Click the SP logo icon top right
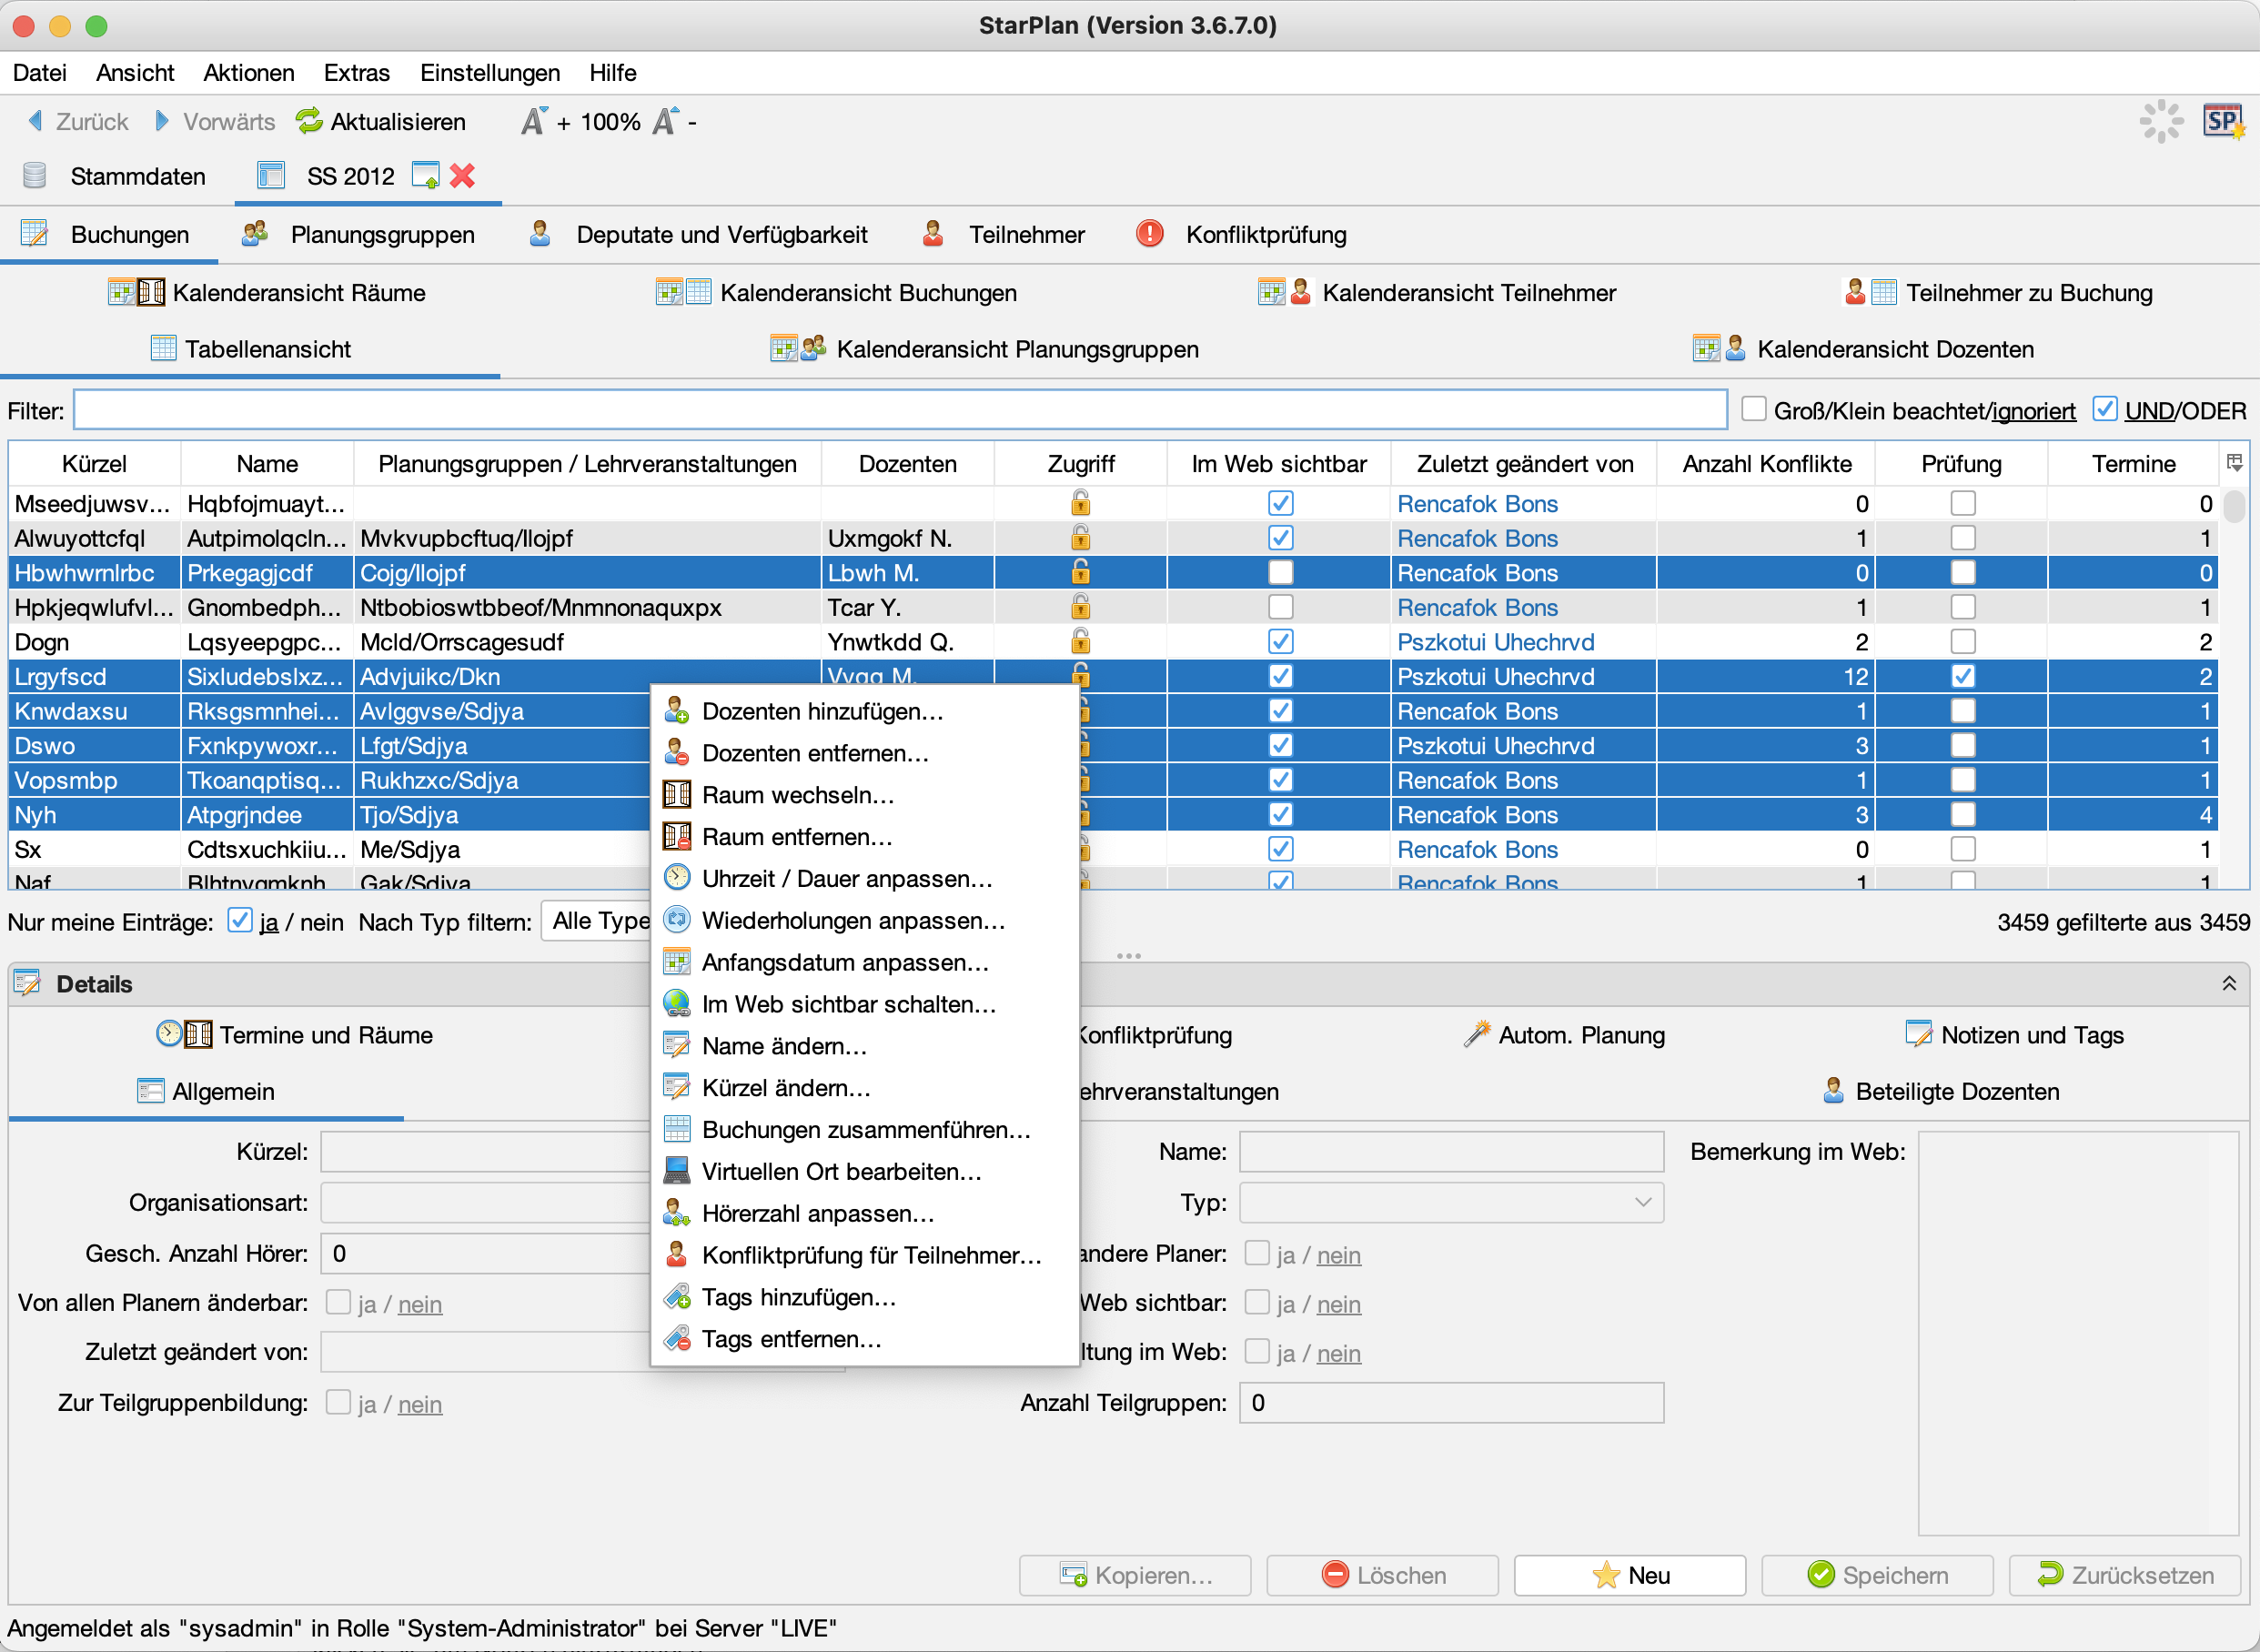This screenshot has width=2260, height=1652. (x=2223, y=121)
